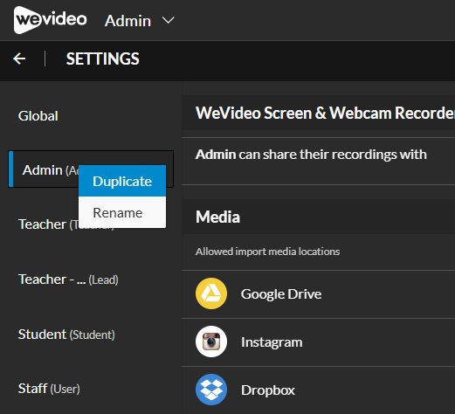455x414 pixels.
Task: Click the WeVideo logo
Action: tap(50, 20)
